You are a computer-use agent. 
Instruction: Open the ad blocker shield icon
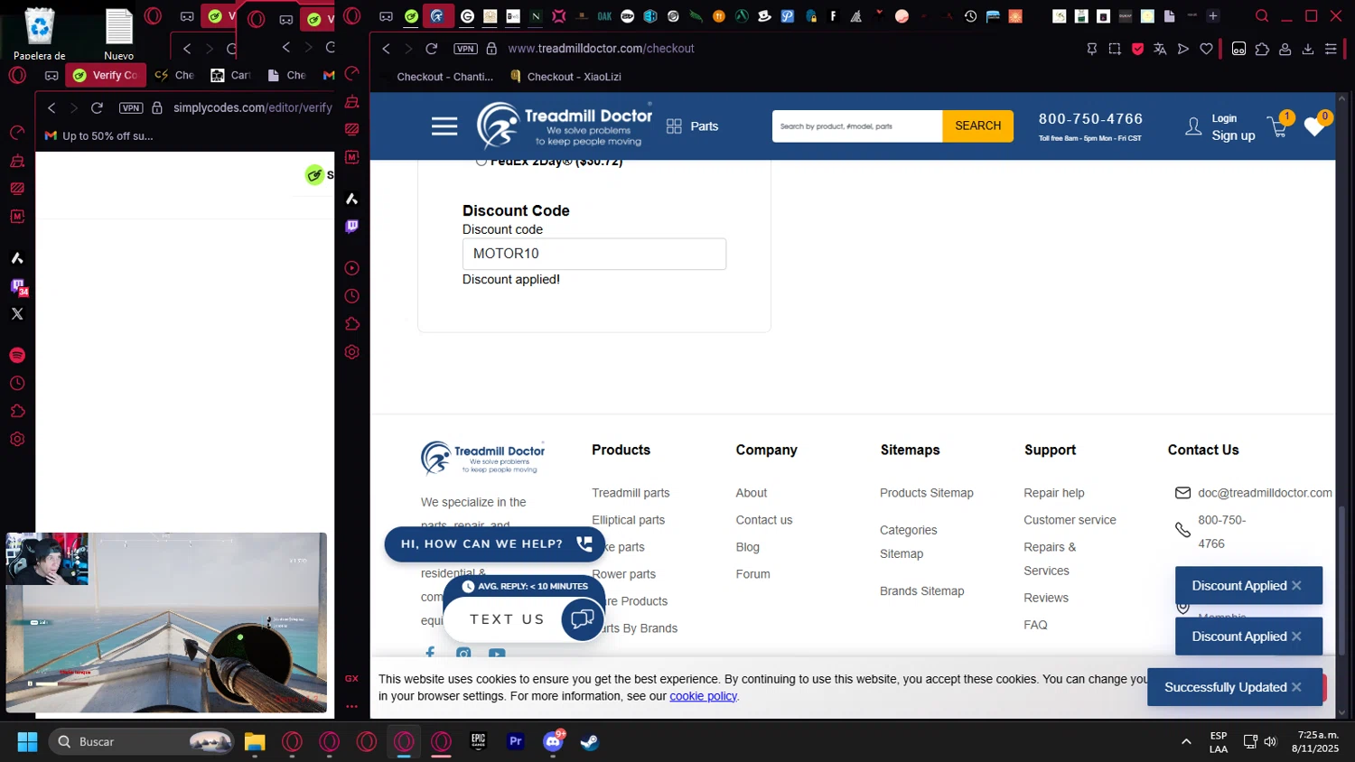click(x=1137, y=49)
